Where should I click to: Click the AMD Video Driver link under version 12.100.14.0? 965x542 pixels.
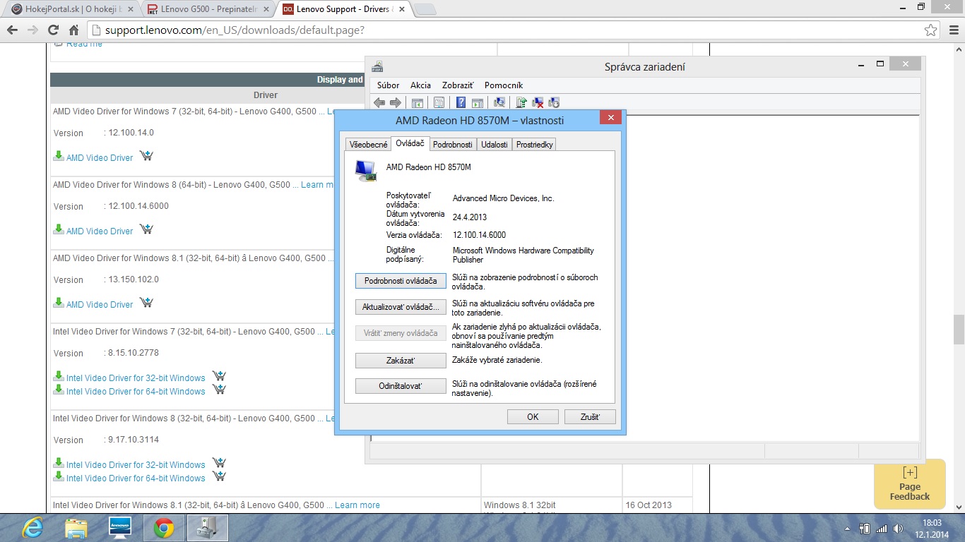100,158
